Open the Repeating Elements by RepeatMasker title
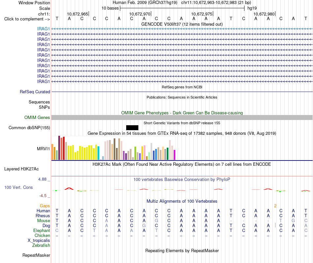This screenshot has width=313, height=263. tap(182, 250)
